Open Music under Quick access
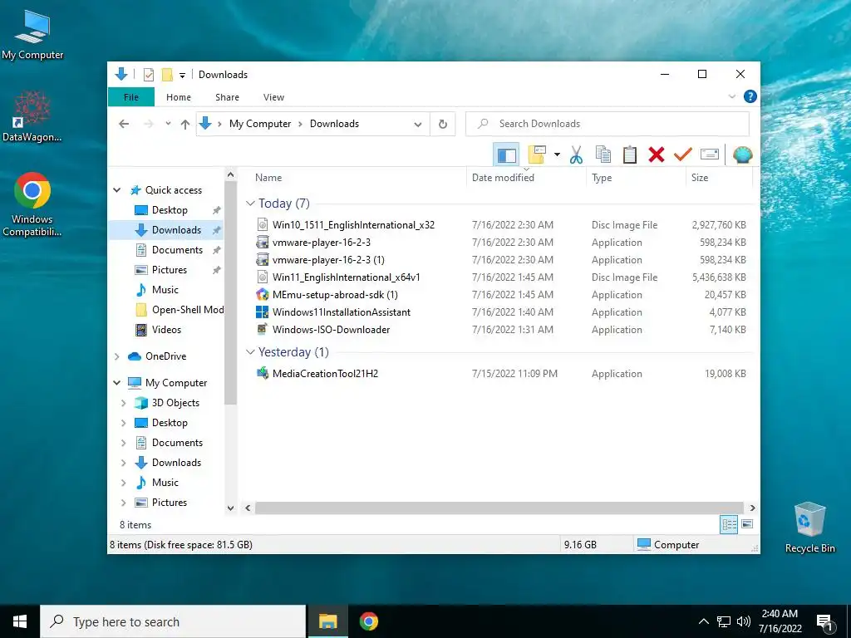The image size is (851, 638). click(x=165, y=290)
